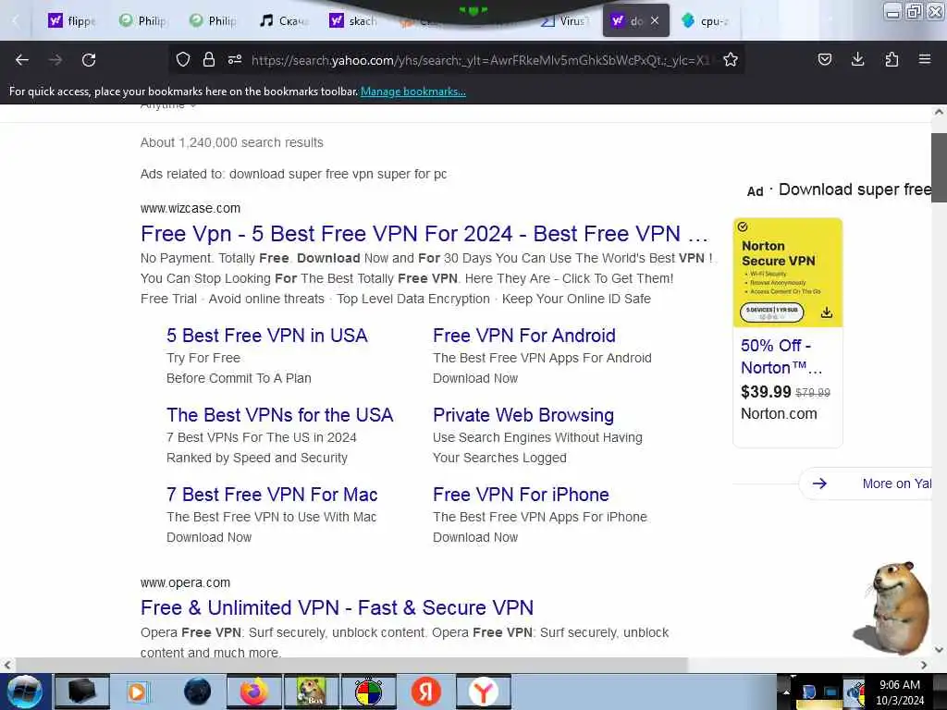Click the vertical scrollbar thumb
The image size is (947, 710).
(939, 168)
